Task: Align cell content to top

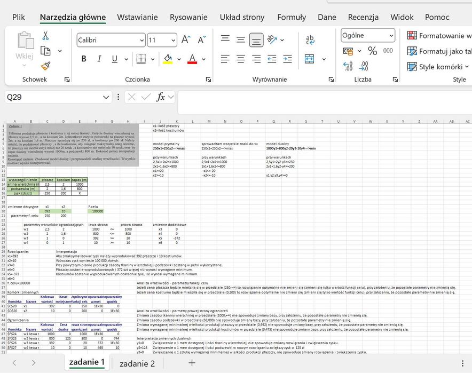Action: 225,39
